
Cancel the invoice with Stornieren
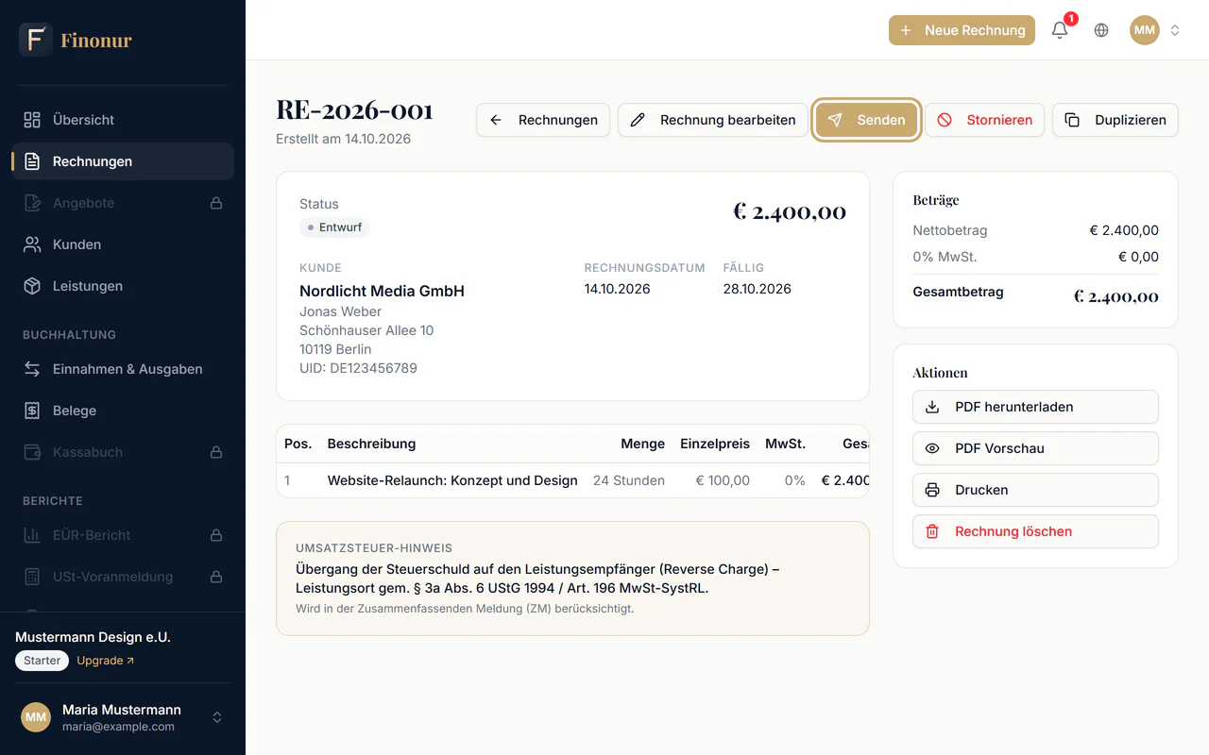[x=984, y=120]
